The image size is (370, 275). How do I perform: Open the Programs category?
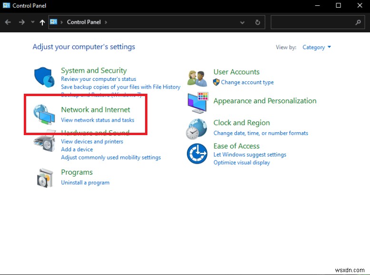coord(77,172)
